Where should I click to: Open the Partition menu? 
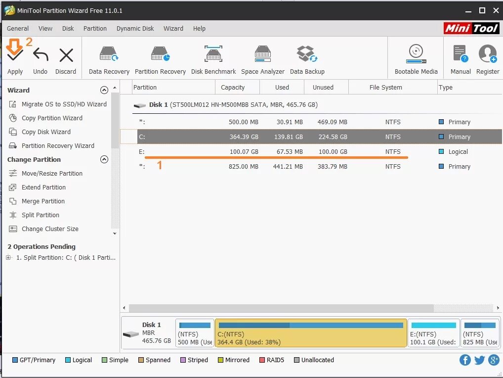95,28
